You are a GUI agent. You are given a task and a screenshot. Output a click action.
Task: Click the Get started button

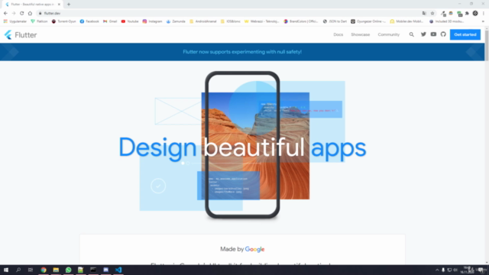(x=465, y=34)
